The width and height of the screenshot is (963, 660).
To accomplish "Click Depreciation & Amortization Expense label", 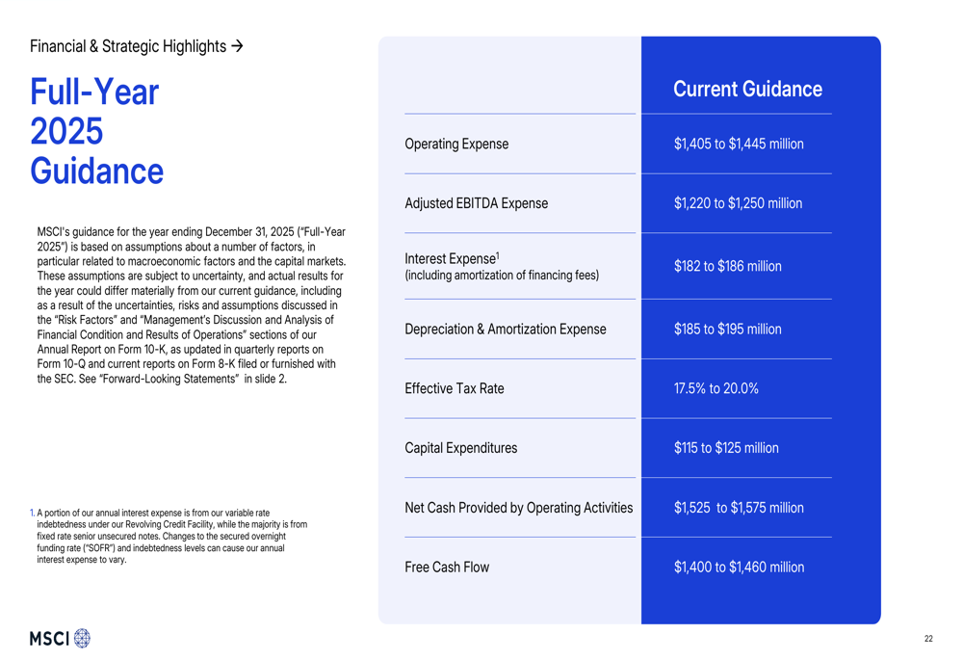I will (x=505, y=330).
